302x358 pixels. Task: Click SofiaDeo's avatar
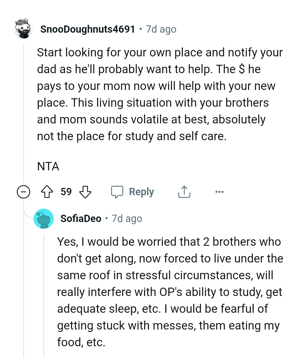[x=44, y=219]
